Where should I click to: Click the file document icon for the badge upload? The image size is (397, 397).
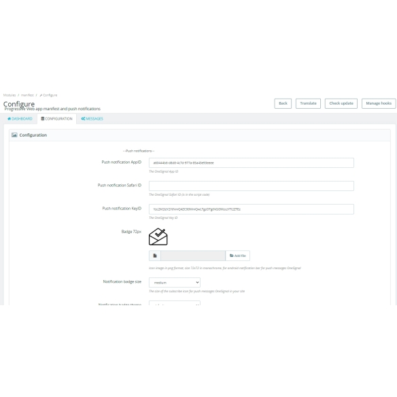[x=155, y=256]
